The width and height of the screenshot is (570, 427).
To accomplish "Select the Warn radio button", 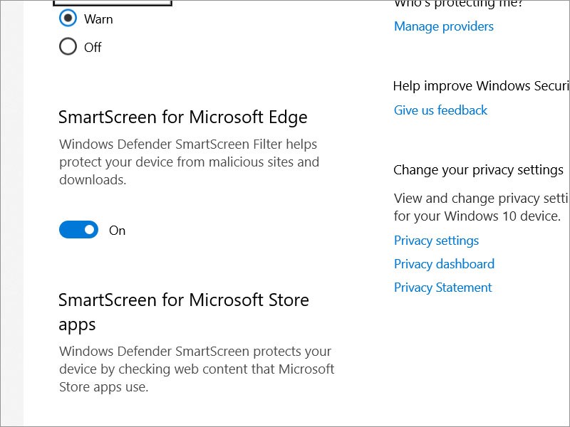I will [68, 19].
